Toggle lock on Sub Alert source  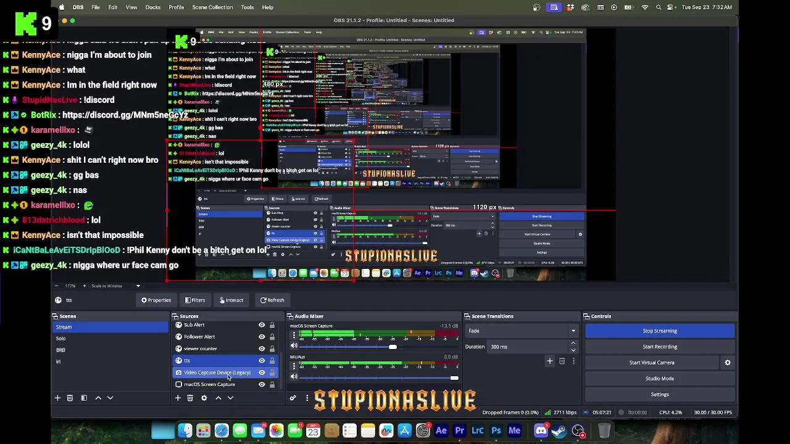click(x=272, y=325)
